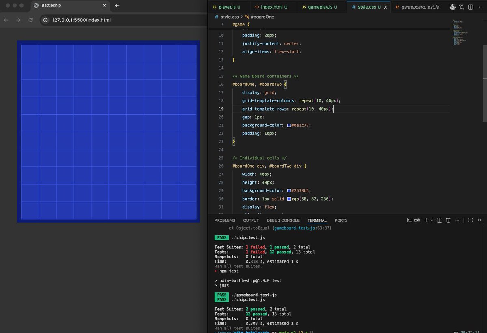Viewport: 487px width, 333px height.
Task: Select the style.css editor tab
Action: click(x=369, y=7)
